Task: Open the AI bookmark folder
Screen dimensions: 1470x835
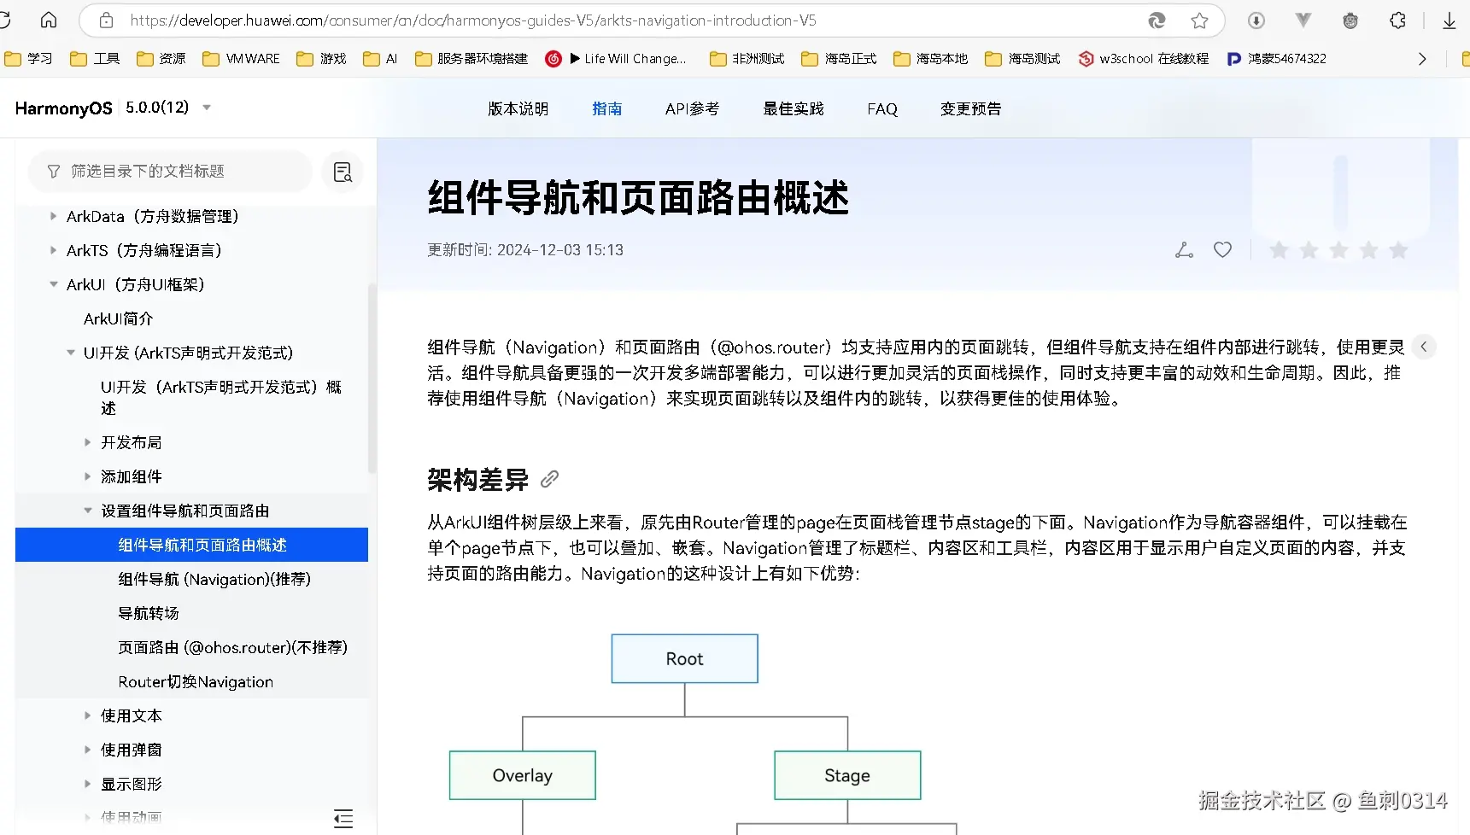Action: click(x=380, y=58)
